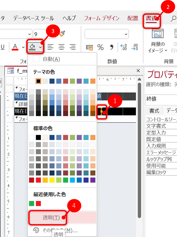Click 定型入力 property row
177x237 pixels.
click(161, 133)
